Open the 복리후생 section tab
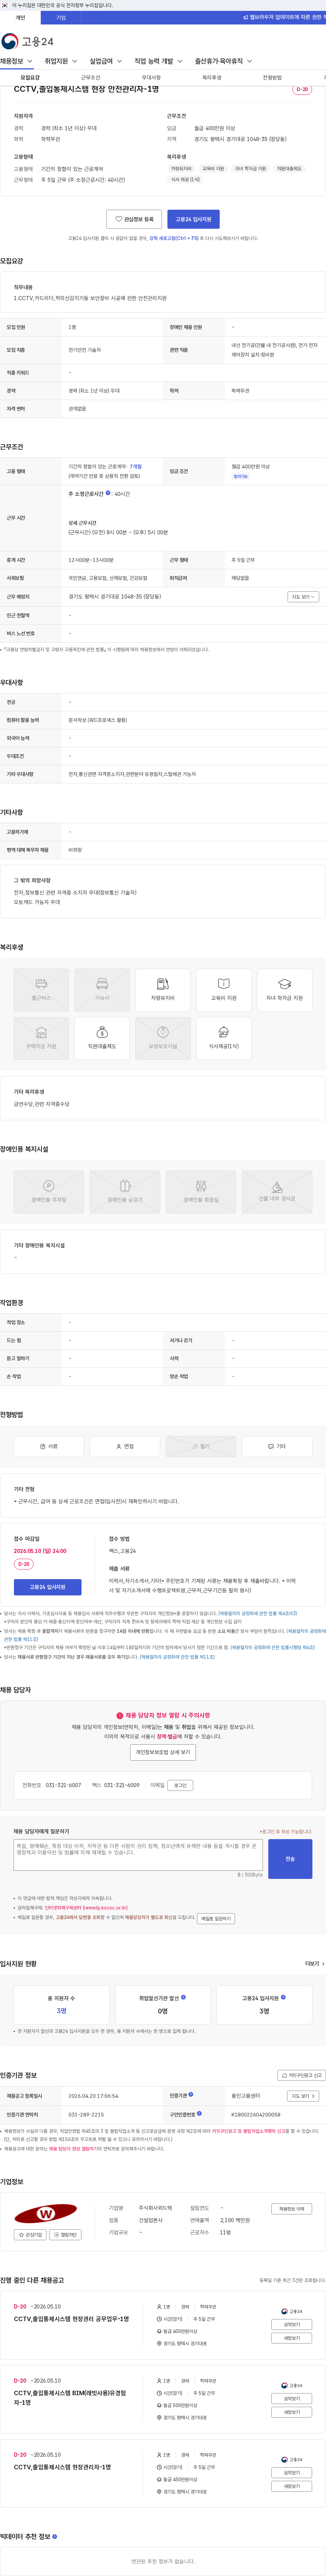The height and width of the screenshot is (2576, 326). 212,77
